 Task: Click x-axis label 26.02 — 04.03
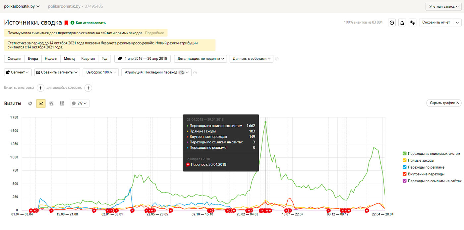248,214
